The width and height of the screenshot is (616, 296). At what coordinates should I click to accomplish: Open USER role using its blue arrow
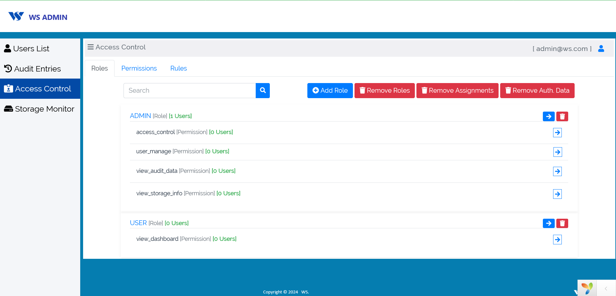pos(548,223)
